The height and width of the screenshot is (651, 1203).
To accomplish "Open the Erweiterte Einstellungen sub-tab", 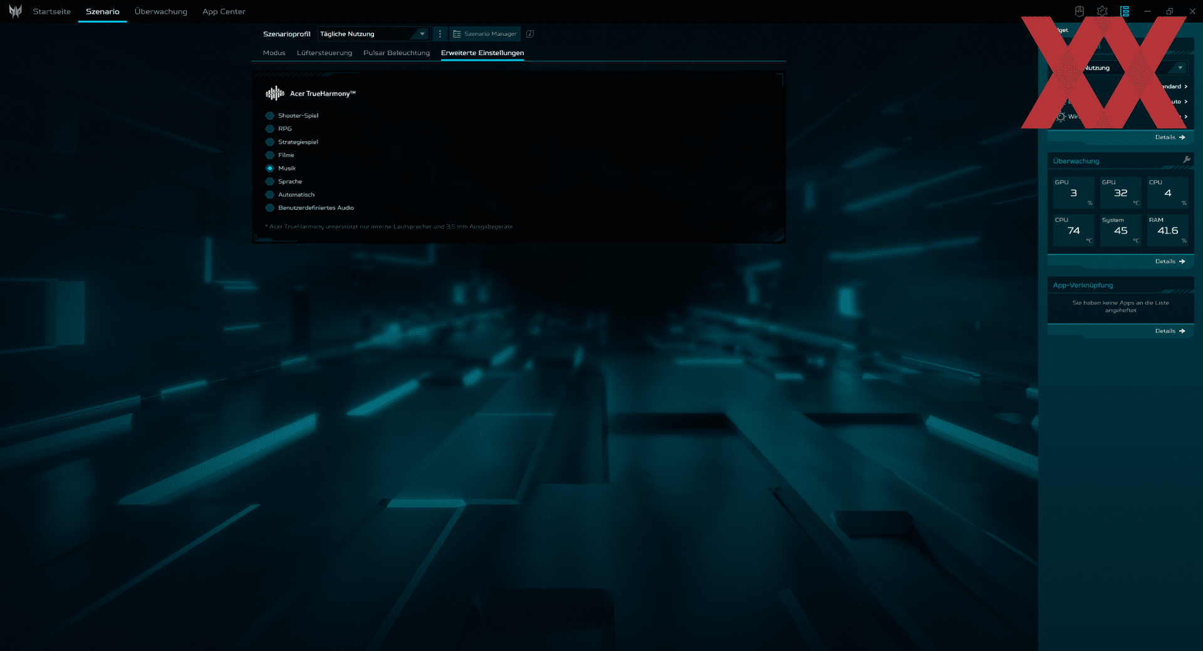I will [482, 53].
